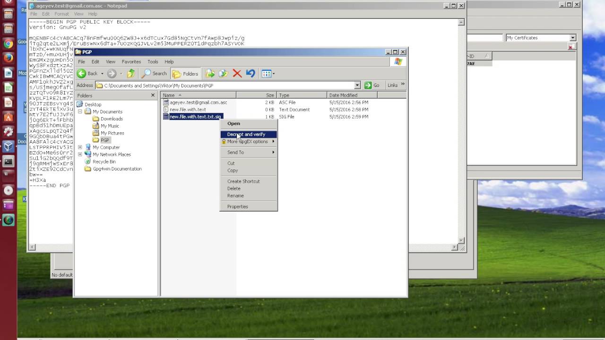This screenshot has width=605, height=340.
Task: Select Recycle Bin in the folder tree
Action: click(x=104, y=161)
